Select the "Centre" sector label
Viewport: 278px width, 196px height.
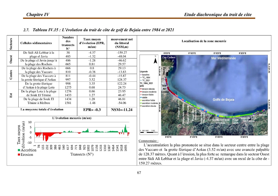11,75
